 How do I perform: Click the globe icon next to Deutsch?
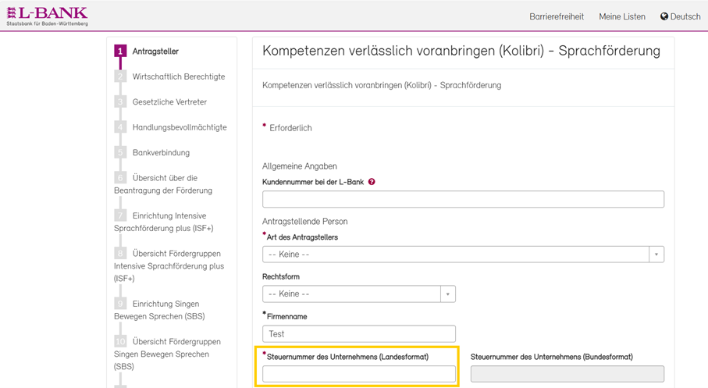[x=664, y=16]
